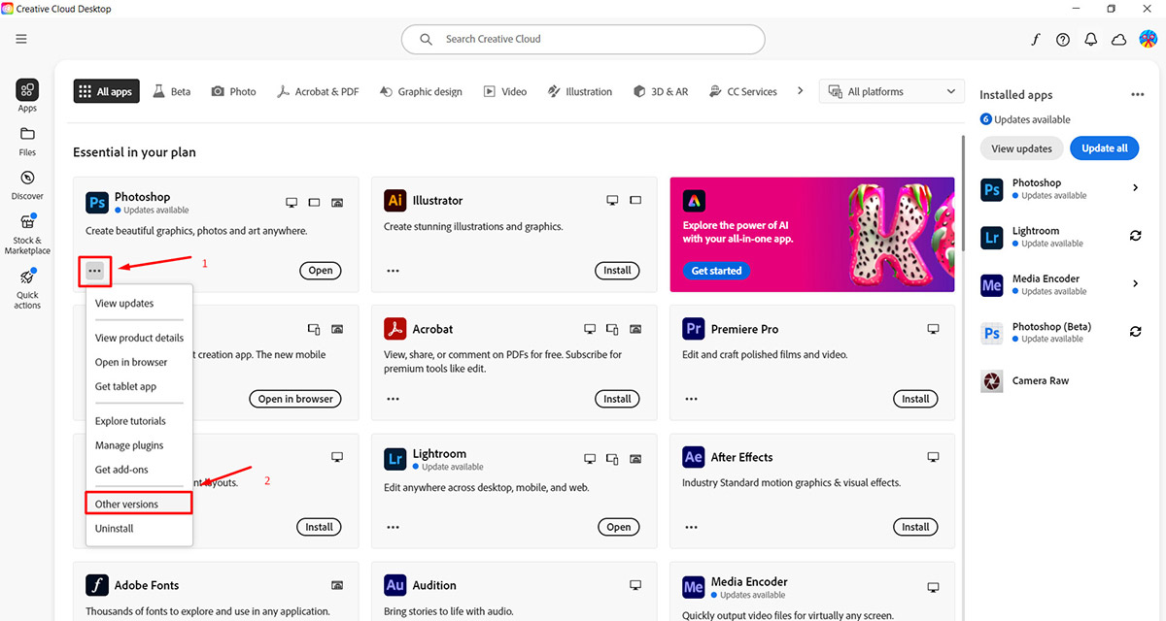The image size is (1166, 621).
Task: Click View updates button in Installed apps
Action: pyautogui.click(x=1021, y=148)
